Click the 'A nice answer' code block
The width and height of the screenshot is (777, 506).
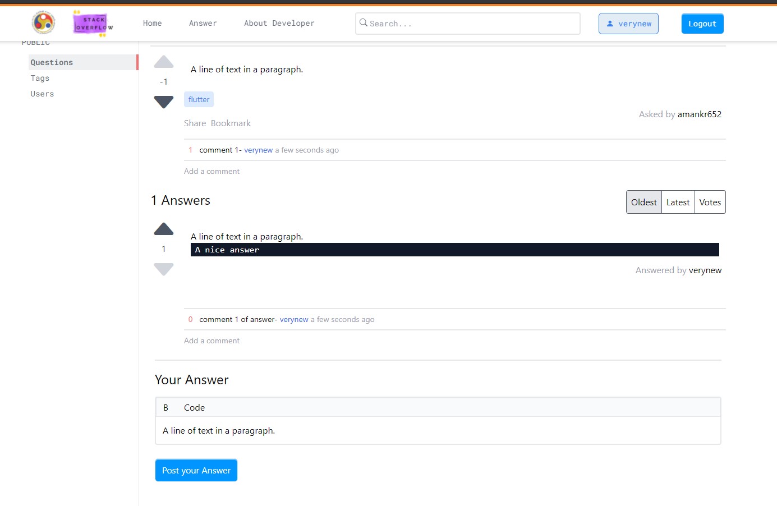pyautogui.click(x=455, y=250)
